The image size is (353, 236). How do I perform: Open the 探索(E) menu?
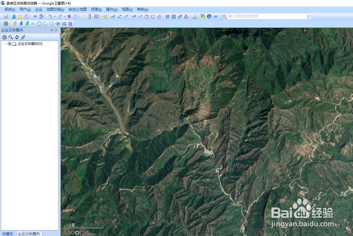pyautogui.click(x=96, y=10)
